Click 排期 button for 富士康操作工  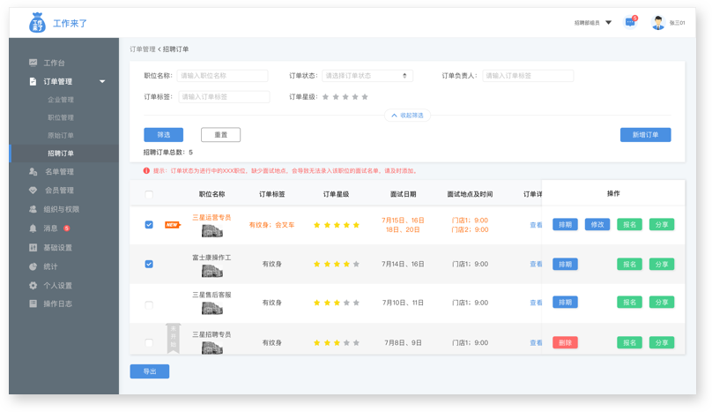coord(565,264)
